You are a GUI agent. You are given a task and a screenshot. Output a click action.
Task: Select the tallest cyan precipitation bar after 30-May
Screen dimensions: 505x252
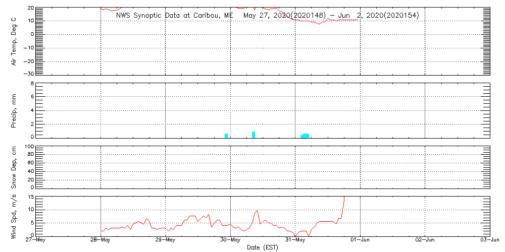[254, 135]
